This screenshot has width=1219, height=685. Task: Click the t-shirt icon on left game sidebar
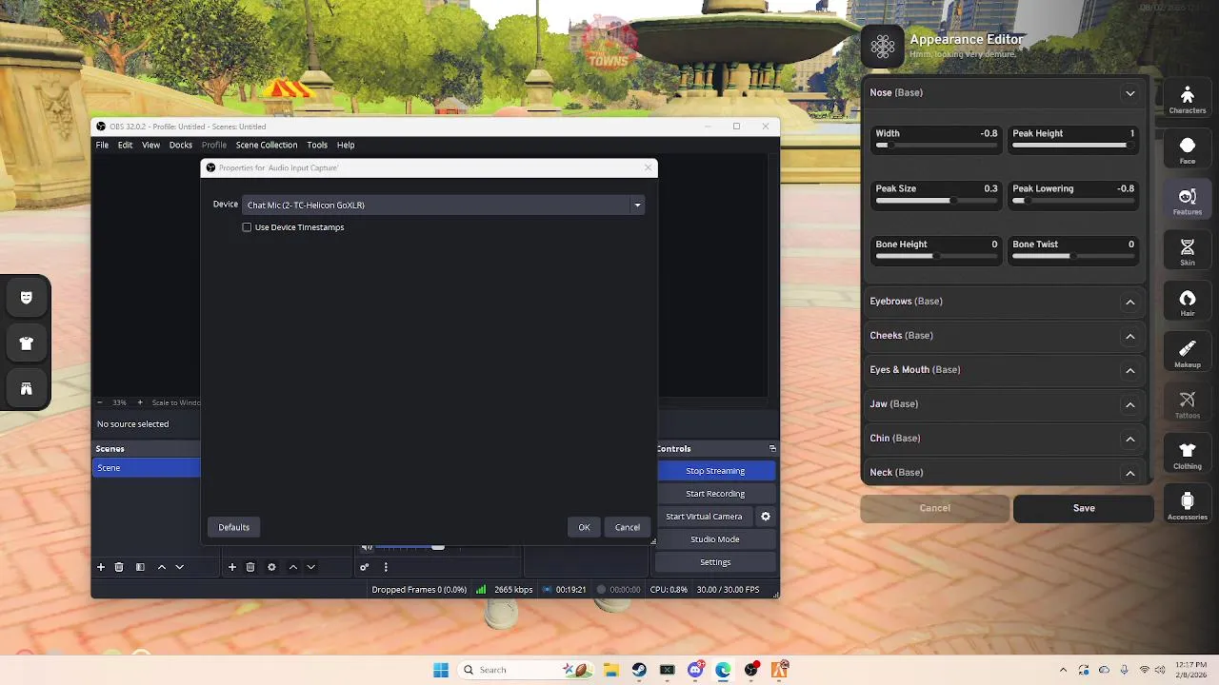26,343
